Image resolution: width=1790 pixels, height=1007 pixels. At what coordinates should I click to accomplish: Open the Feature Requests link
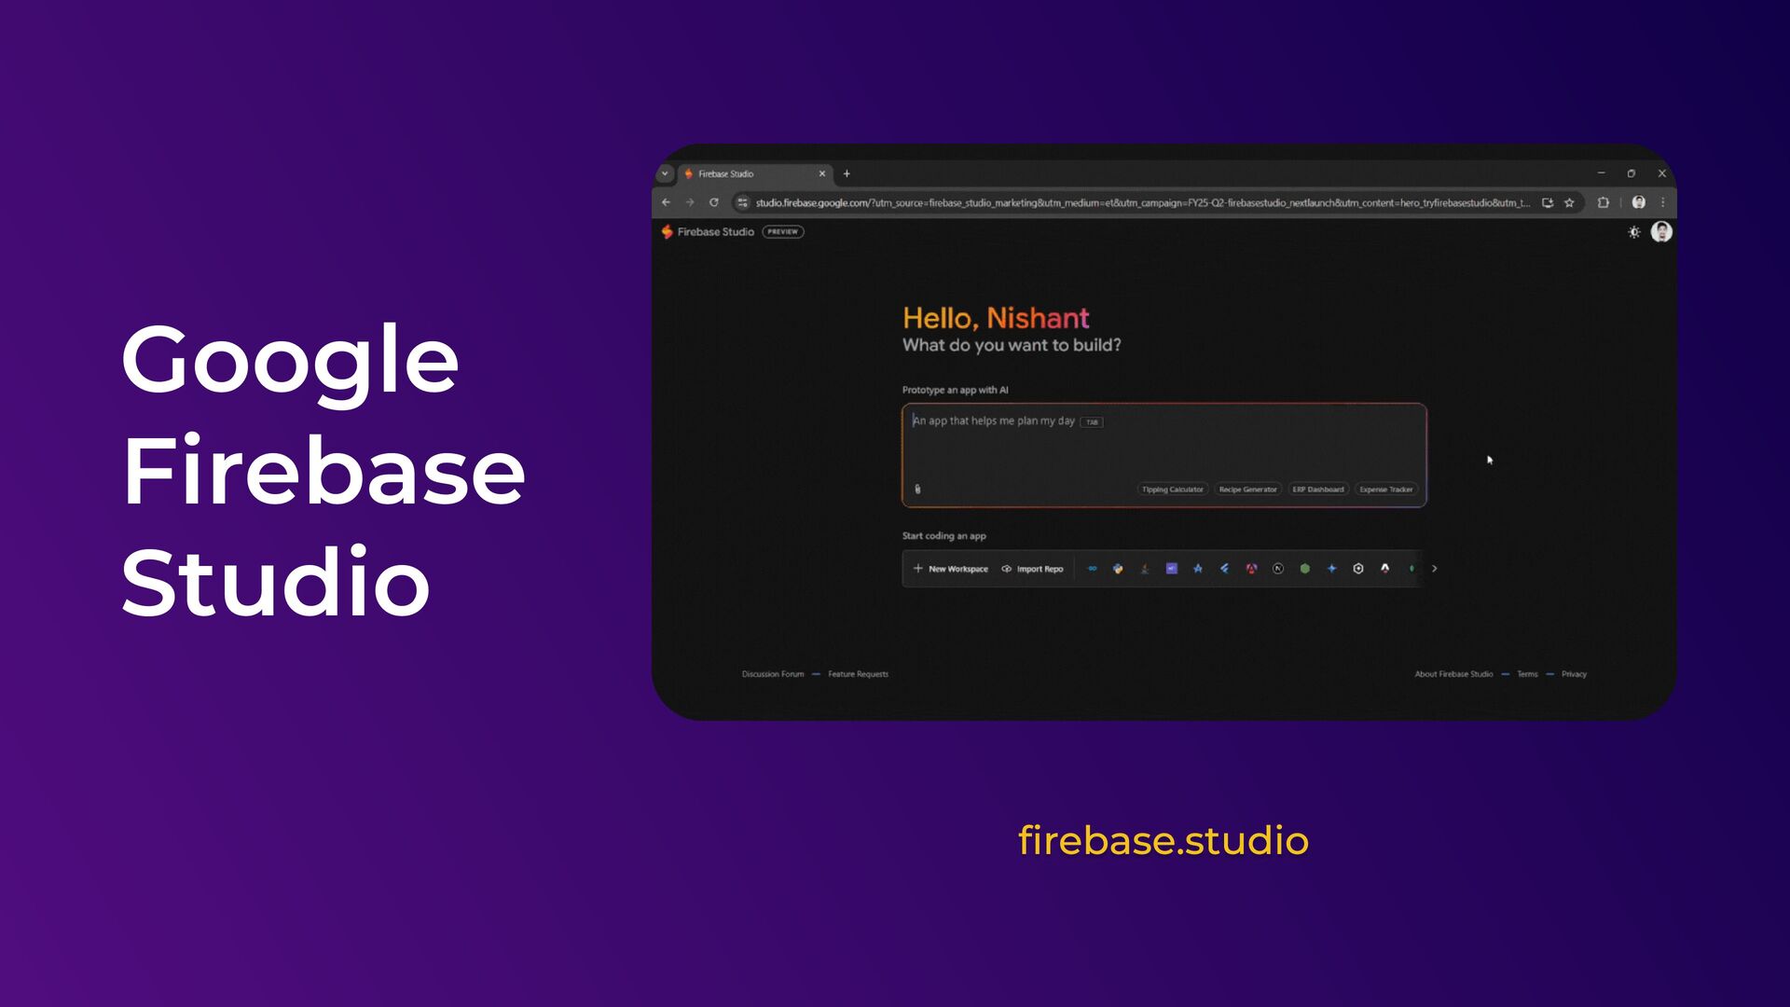point(858,673)
